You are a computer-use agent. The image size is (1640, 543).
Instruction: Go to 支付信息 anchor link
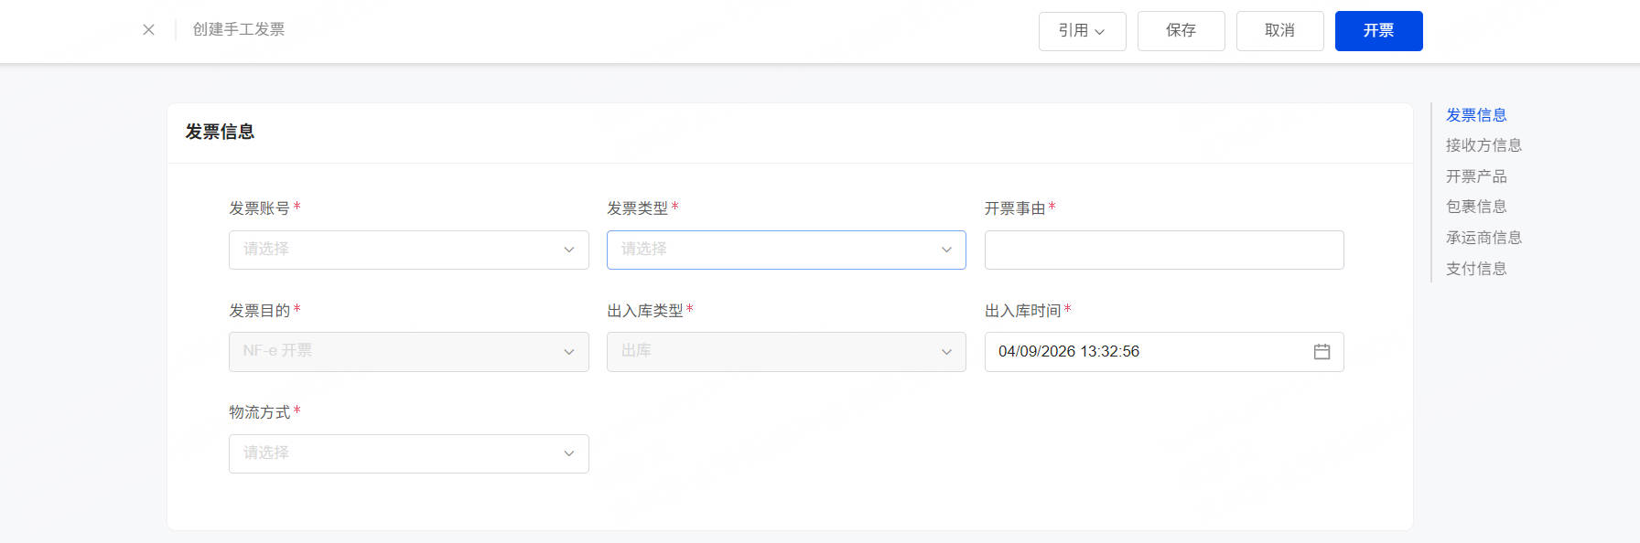pyautogui.click(x=1476, y=269)
